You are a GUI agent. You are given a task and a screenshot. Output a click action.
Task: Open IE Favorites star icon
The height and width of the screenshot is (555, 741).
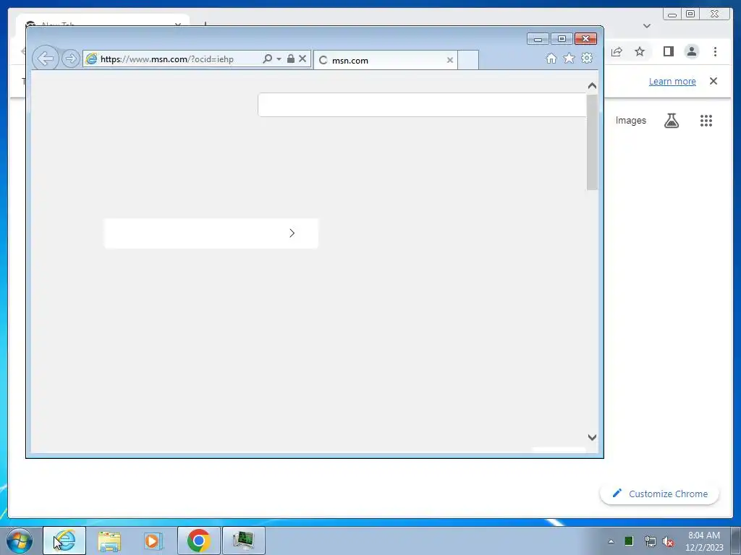569,58
